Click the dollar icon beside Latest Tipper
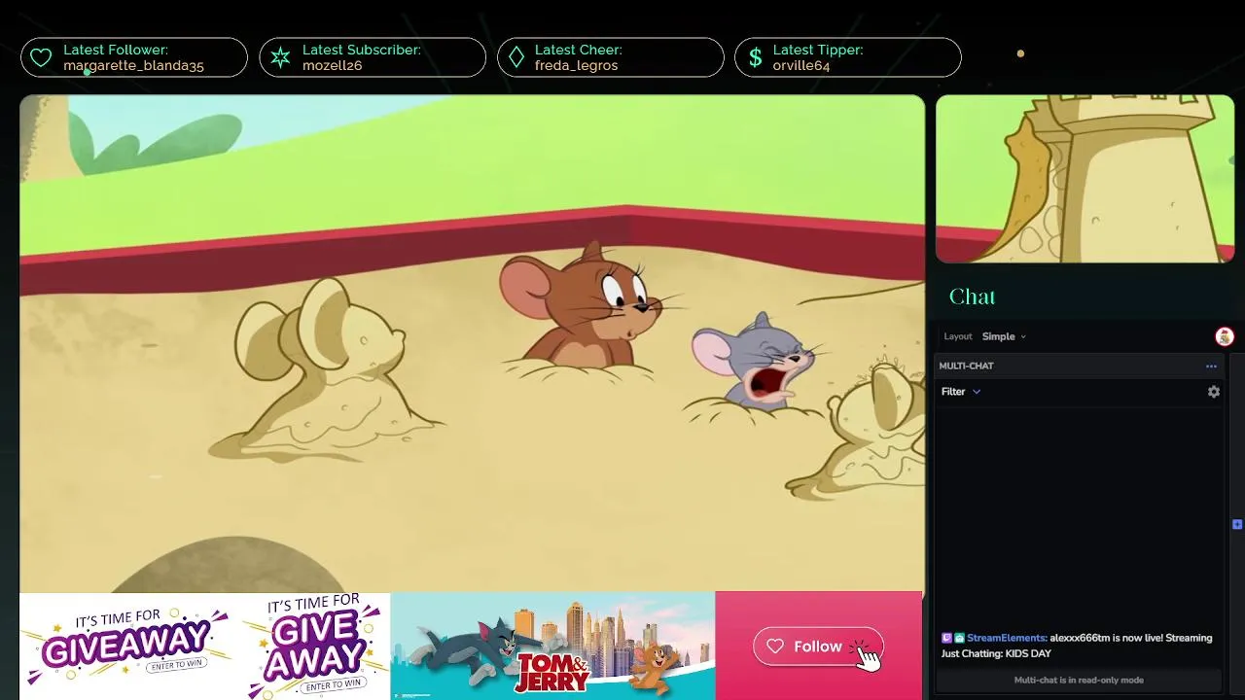 [755, 58]
